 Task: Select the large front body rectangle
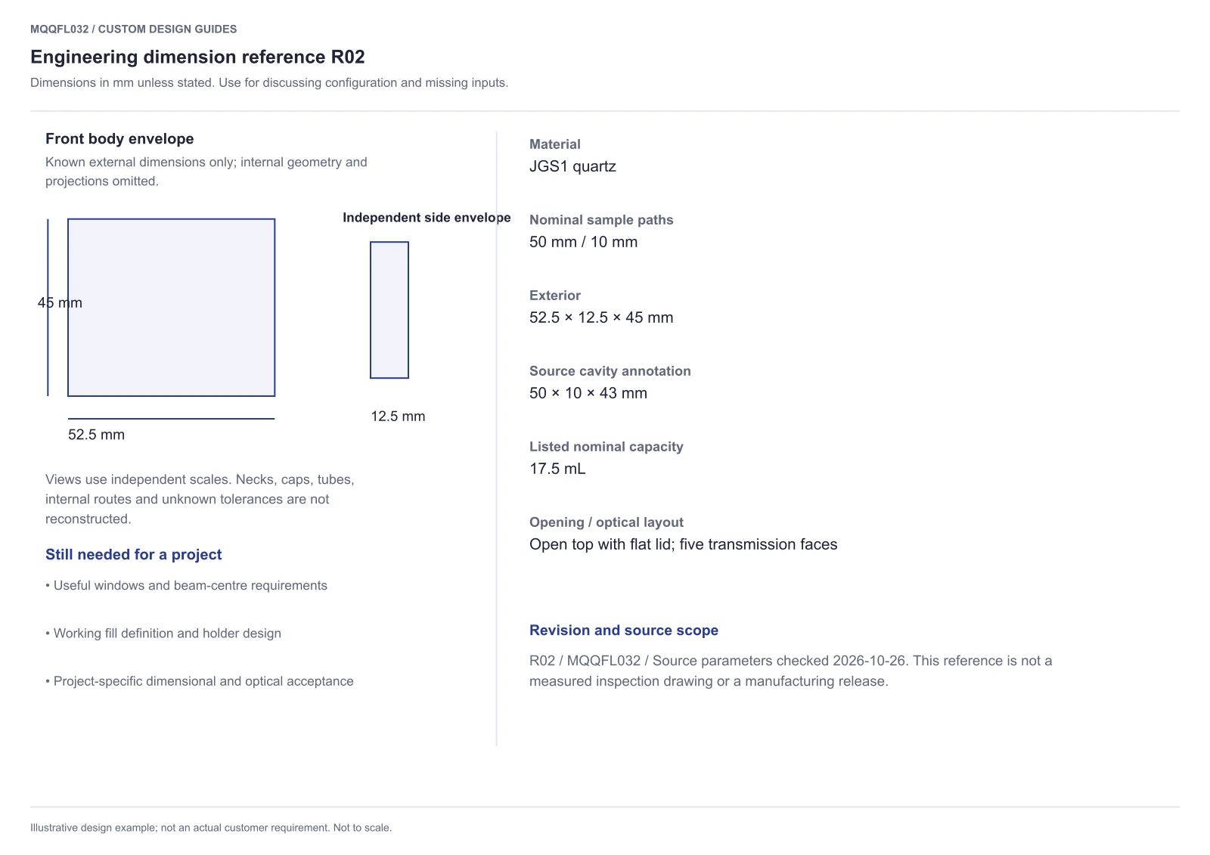click(x=172, y=308)
